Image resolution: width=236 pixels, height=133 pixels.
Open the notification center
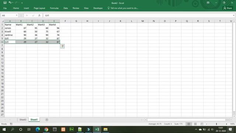coord(230,129)
